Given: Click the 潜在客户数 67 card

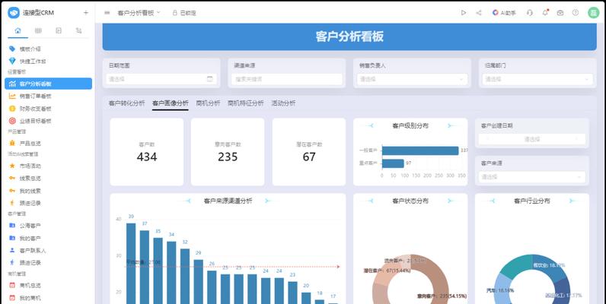Looking at the screenshot, I should coord(309,152).
